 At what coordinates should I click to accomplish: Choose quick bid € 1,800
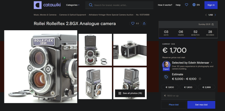tap(170, 87)
